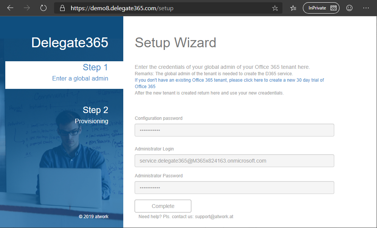Click the Configuration password field
This screenshot has width=377, height=228.
234,130
